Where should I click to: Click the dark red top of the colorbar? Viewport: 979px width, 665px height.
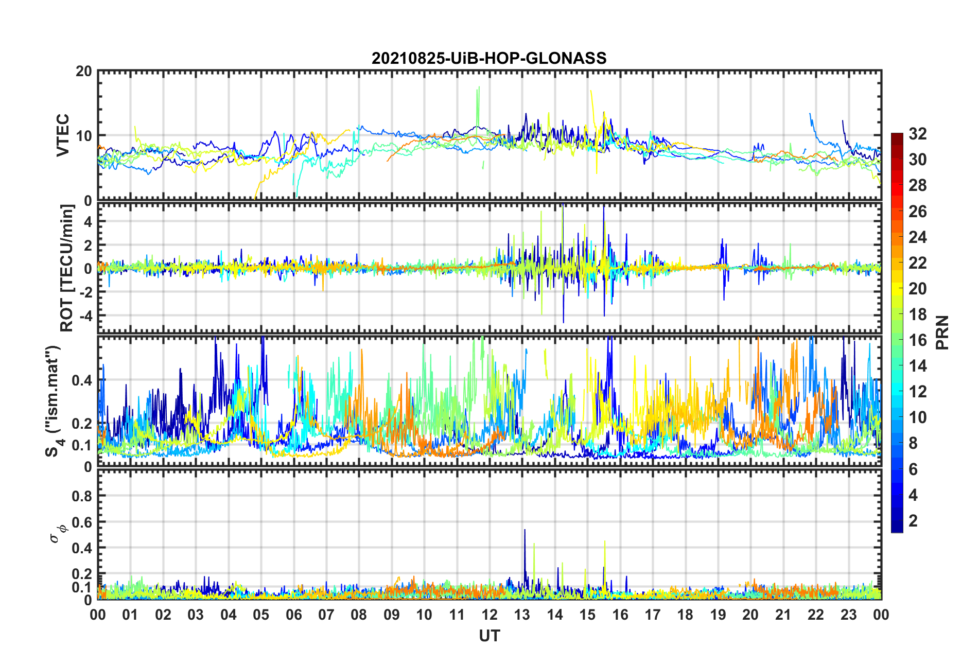[x=897, y=138]
